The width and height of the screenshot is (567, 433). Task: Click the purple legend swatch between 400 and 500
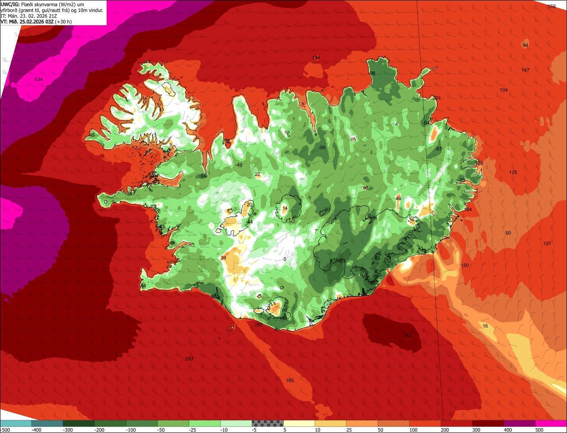coord(519,423)
